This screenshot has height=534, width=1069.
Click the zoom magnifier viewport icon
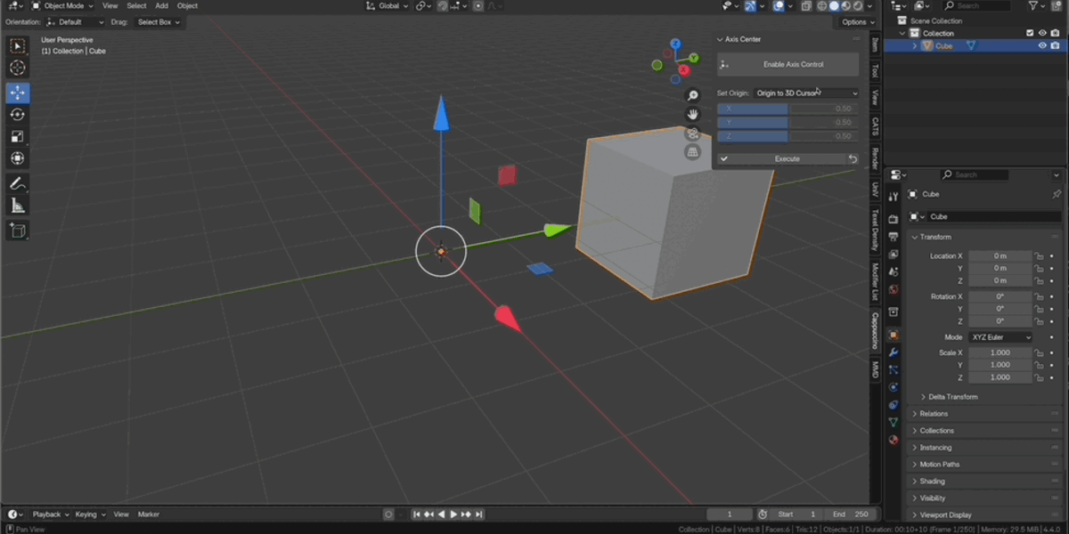click(x=693, y=95)
